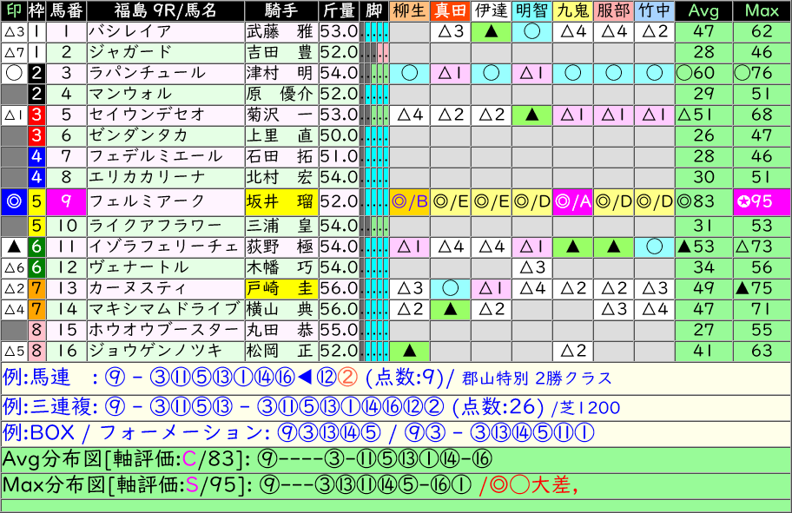Click the ◎/B cell under 柳生
The image size is (792, 513).
tap(409, 201)
